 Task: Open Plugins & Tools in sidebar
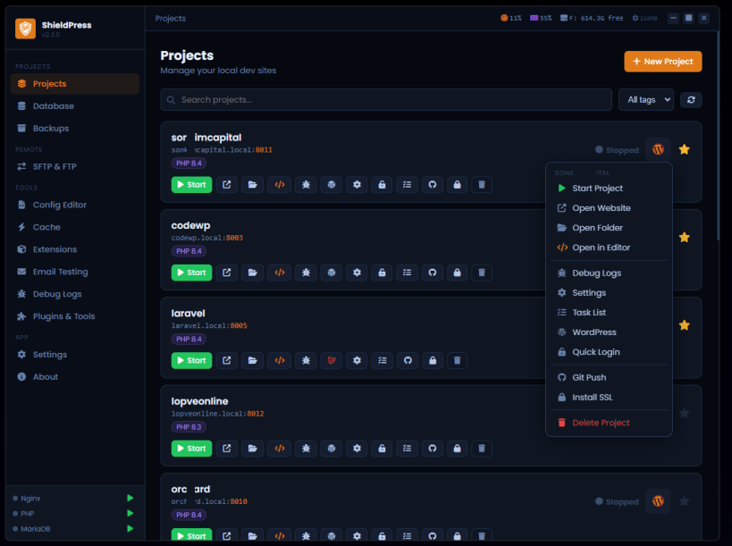[x=75, y=316]
